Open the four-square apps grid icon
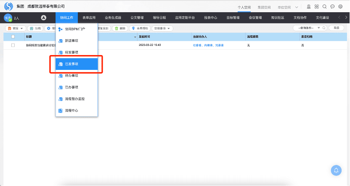The image size is (350, 186). pos(316,7)
